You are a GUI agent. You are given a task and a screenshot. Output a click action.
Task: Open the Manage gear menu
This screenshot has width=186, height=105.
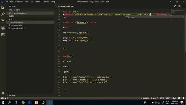[3, 93]
